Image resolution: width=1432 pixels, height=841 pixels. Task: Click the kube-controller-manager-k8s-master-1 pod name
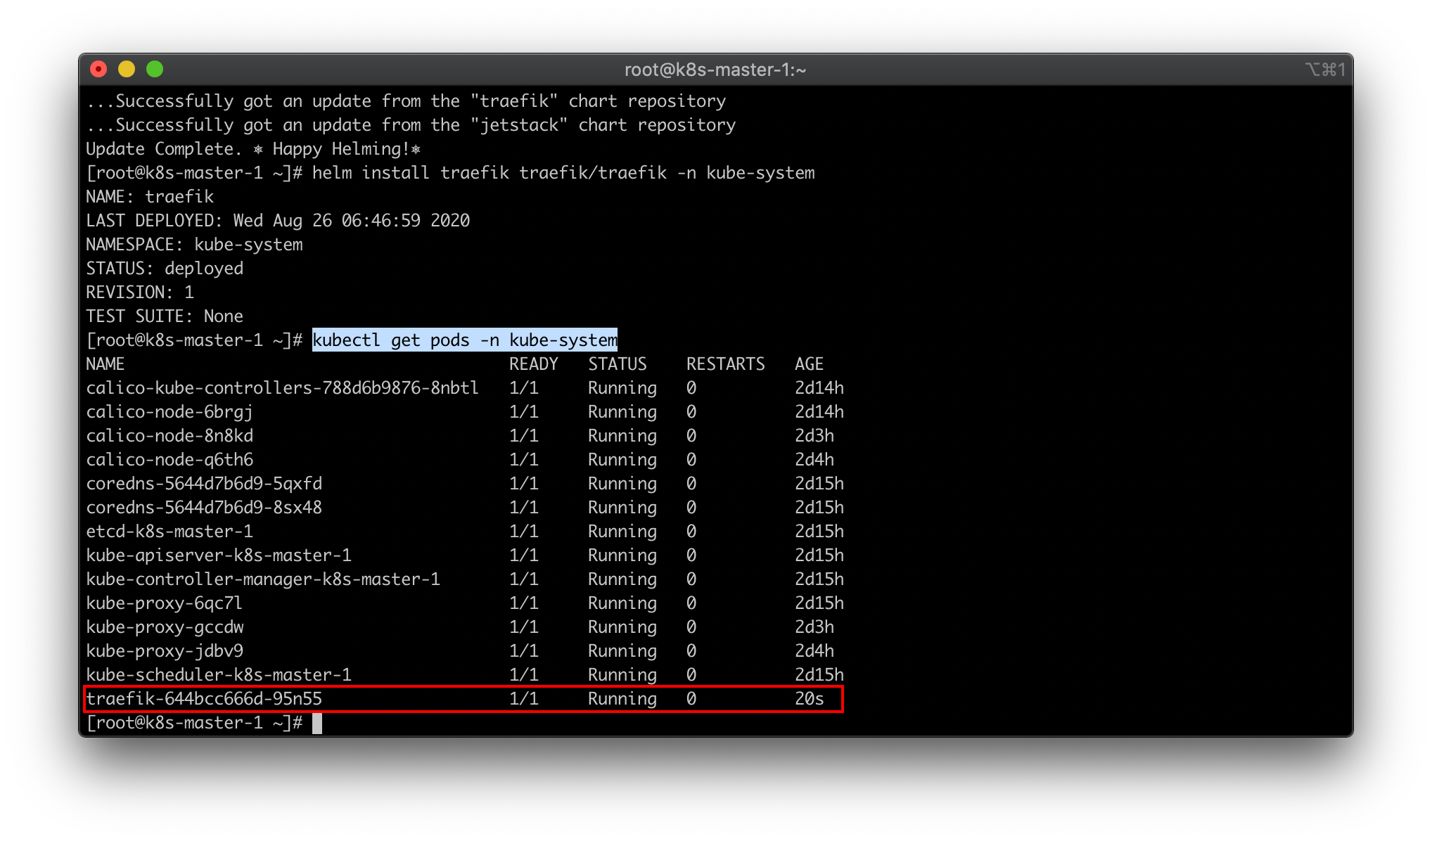263,579
